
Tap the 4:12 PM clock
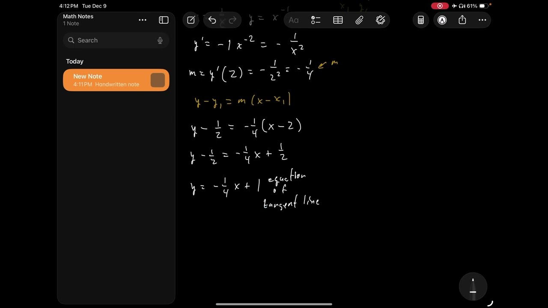coord(68,6)
